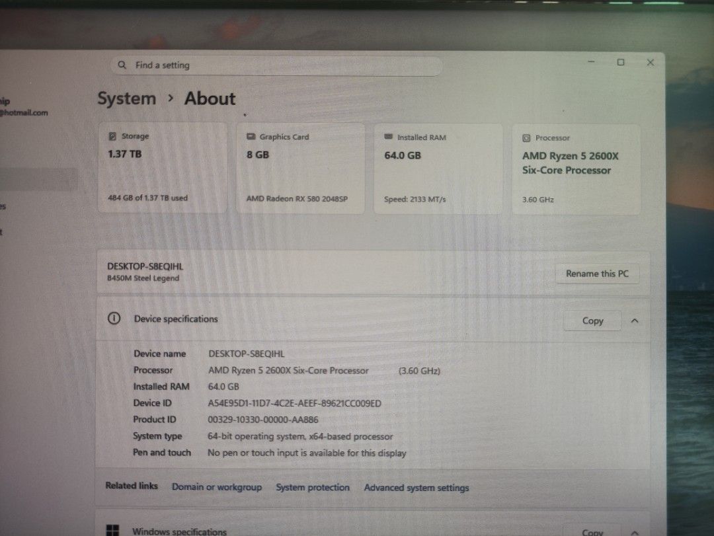This screenshot has height=536, width=714.
Task: Click Rename this PC button
Action: pos(597,274)
